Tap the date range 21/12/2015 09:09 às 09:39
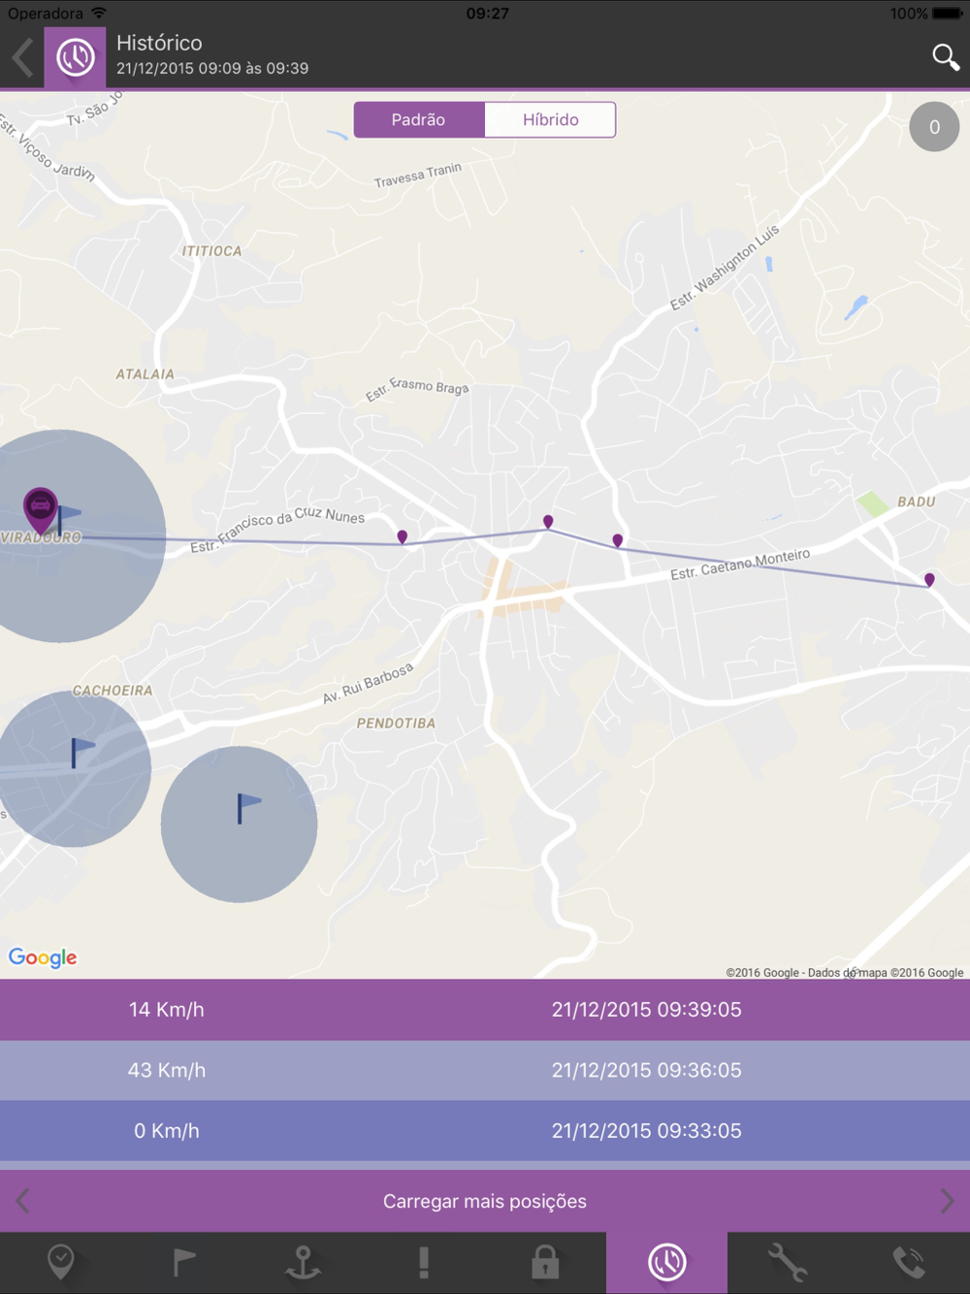970x1294 pixels. click(x=212, y=69)
